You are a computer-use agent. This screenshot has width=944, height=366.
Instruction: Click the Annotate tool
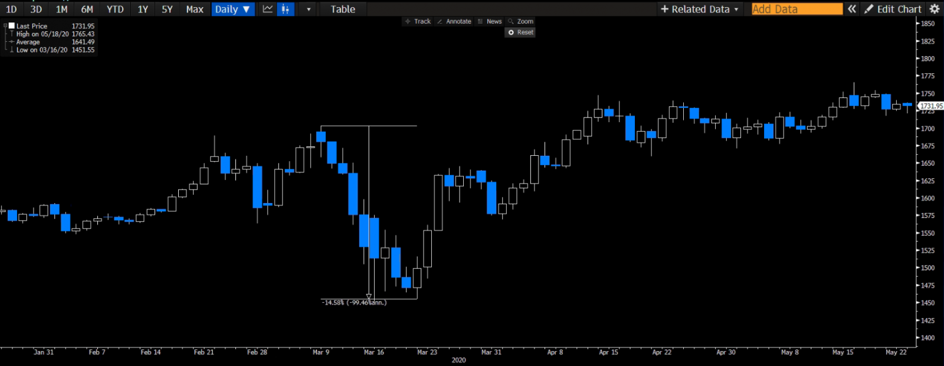pyautogui.click(x=454, y=21)
